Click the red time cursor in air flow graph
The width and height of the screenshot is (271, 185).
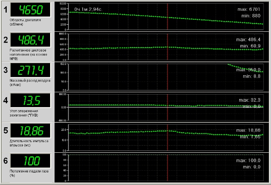[x=167, y=77]
